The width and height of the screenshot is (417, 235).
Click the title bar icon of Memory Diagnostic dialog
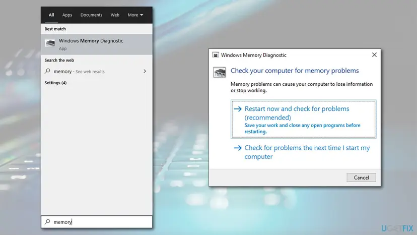point(216,55)
